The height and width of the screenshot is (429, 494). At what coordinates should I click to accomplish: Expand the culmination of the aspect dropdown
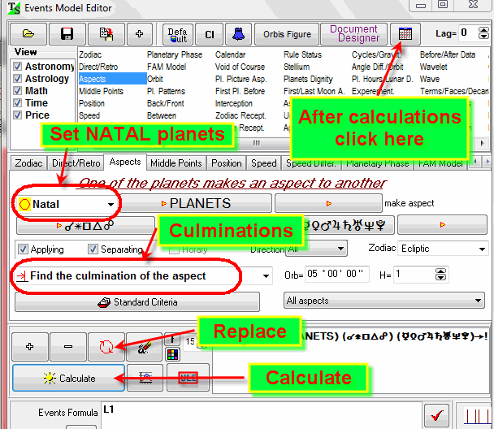tap(266, 276)
